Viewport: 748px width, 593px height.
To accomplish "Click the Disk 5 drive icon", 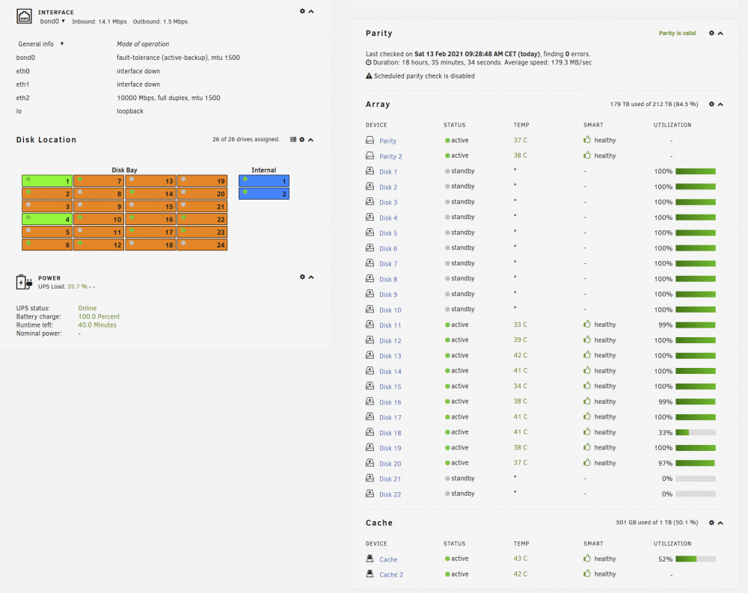I will point(370,232).
